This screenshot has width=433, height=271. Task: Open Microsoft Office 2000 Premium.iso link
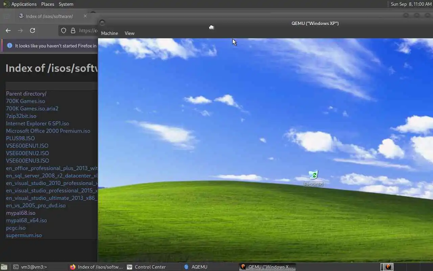pos(48,131)
